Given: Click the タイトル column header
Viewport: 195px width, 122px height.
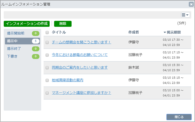Looking at the screenshot, I should [59, 32].
